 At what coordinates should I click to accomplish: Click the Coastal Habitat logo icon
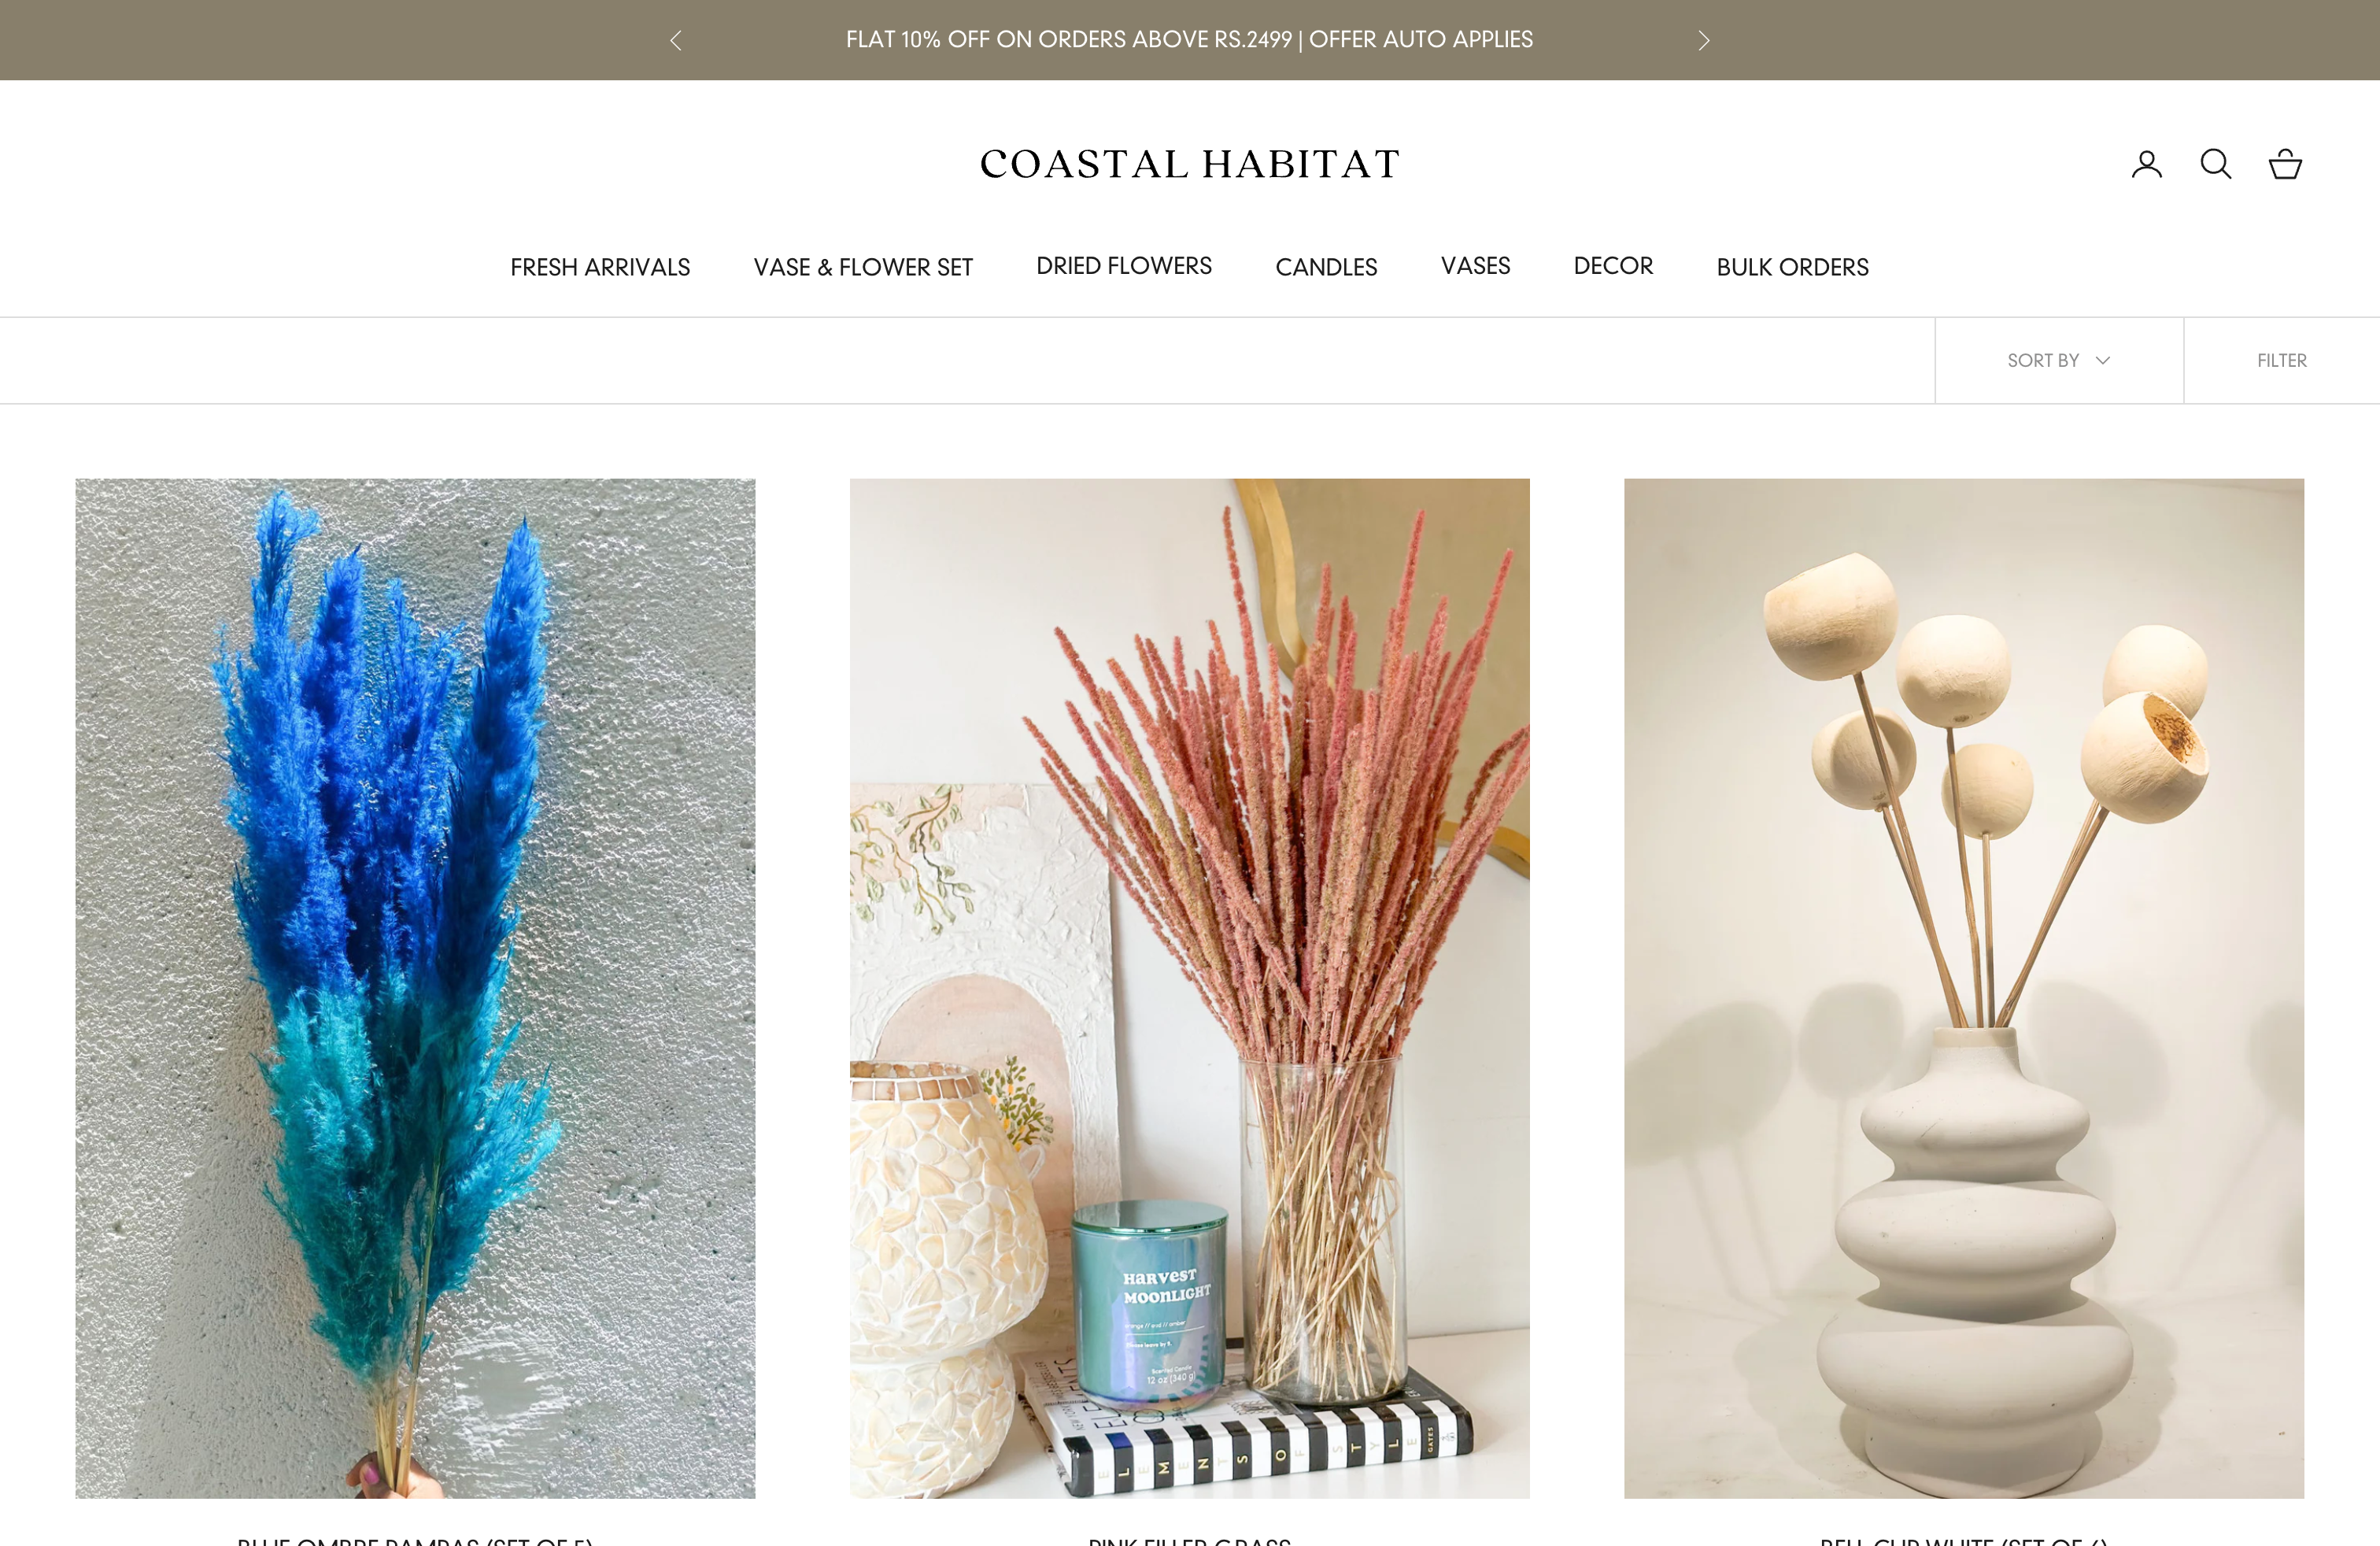coord(1190,163)
